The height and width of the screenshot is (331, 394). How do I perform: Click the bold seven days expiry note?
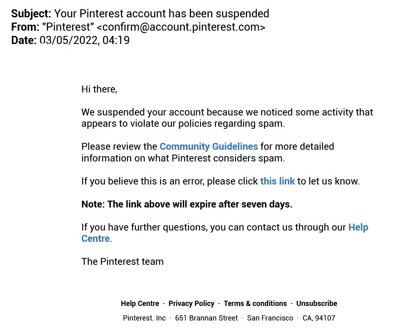[187, 204]
